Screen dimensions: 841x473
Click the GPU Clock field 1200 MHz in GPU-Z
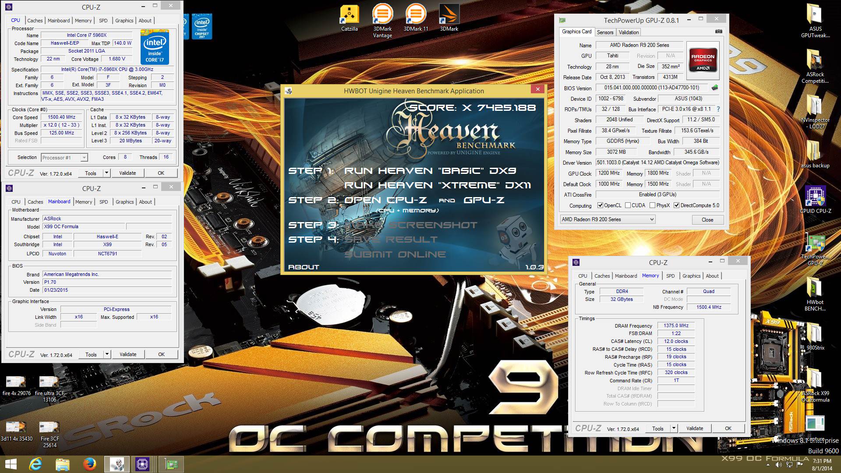click(609, 173)
